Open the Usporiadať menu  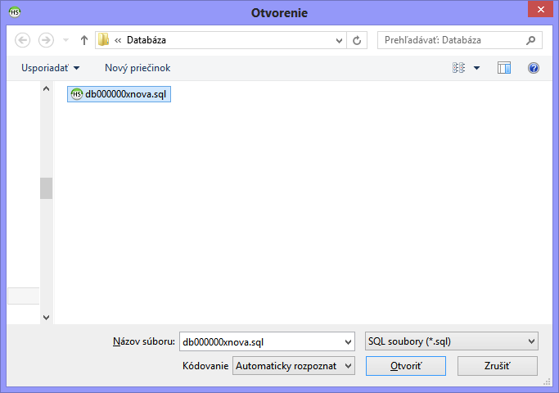(x=51, y=68)
